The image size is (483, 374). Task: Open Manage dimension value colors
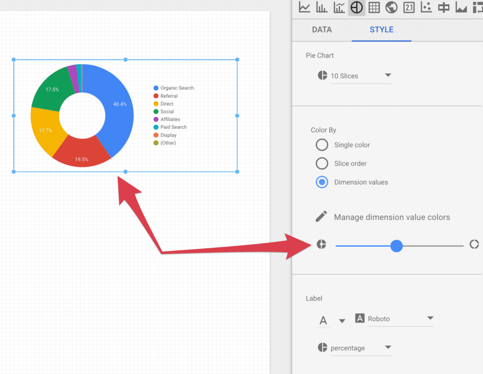(x=392, y=217)
